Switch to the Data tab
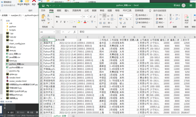The width and height of the screenshot is (196, 117). click(x=94, y=11)
